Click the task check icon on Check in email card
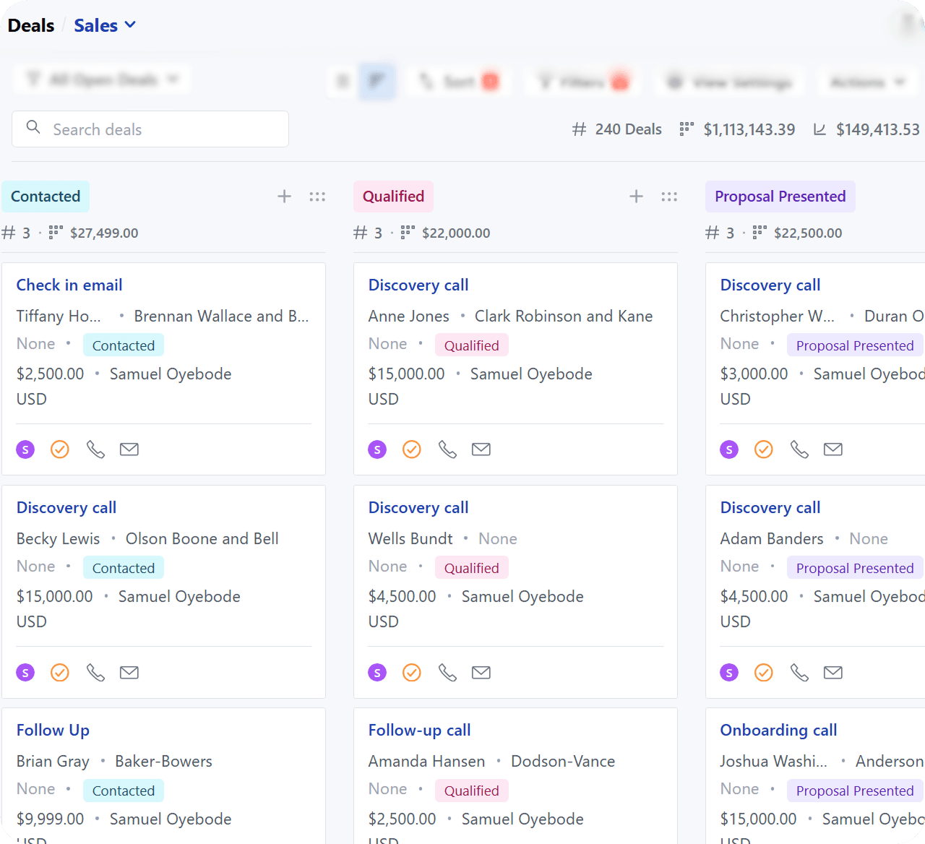This screenshot has height=844, width=925. click(60, 449)
